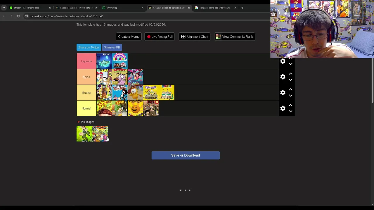Select Ben 10 unranked thumbnail
The height and width of the screenshot is (210, 374).
tap(84, 134)
